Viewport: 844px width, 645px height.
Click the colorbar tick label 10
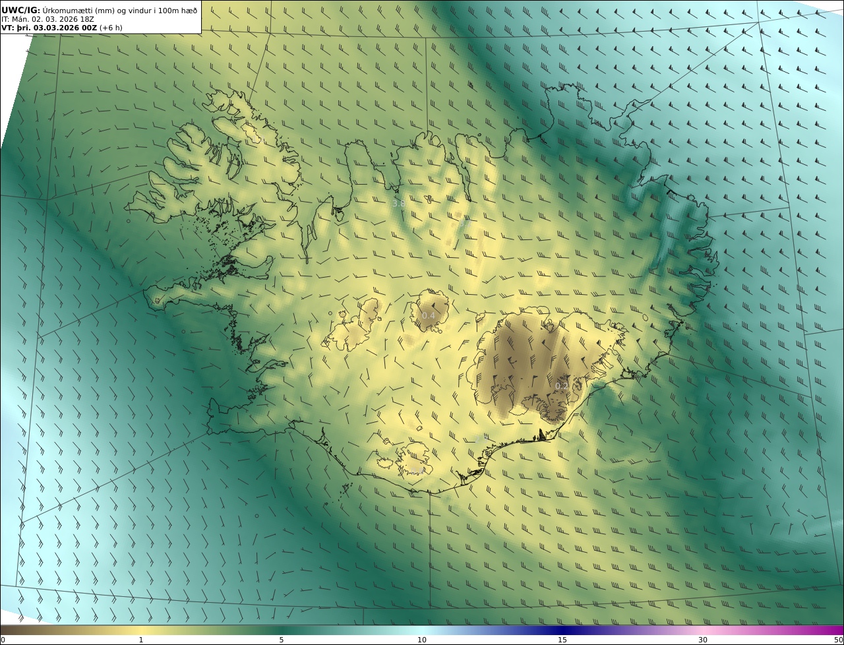coord(422,640)
